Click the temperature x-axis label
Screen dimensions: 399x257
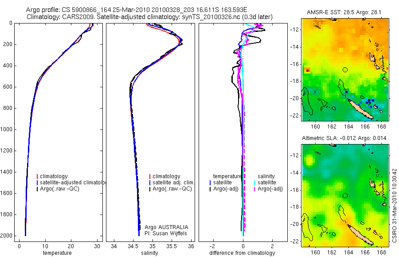[x=57, y=253]
